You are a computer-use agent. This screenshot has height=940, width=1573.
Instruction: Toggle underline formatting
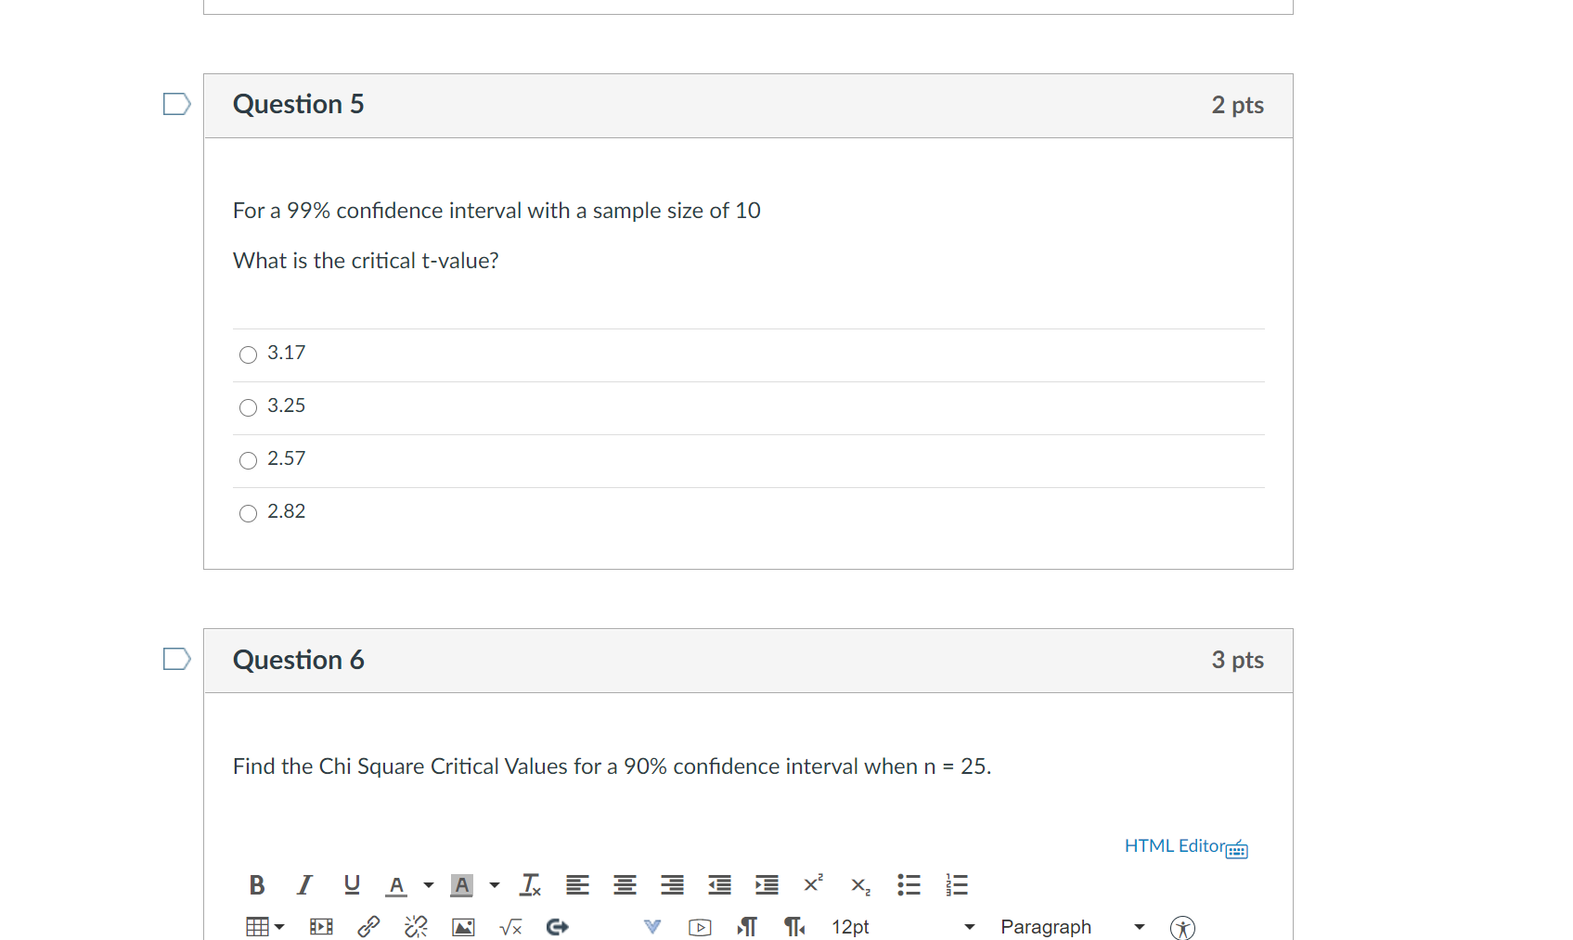tap(352, 885)
